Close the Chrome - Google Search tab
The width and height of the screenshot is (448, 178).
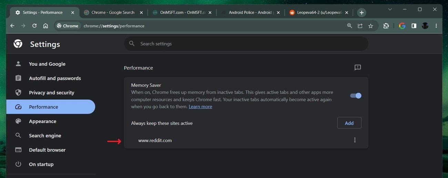tap(141, 13)
